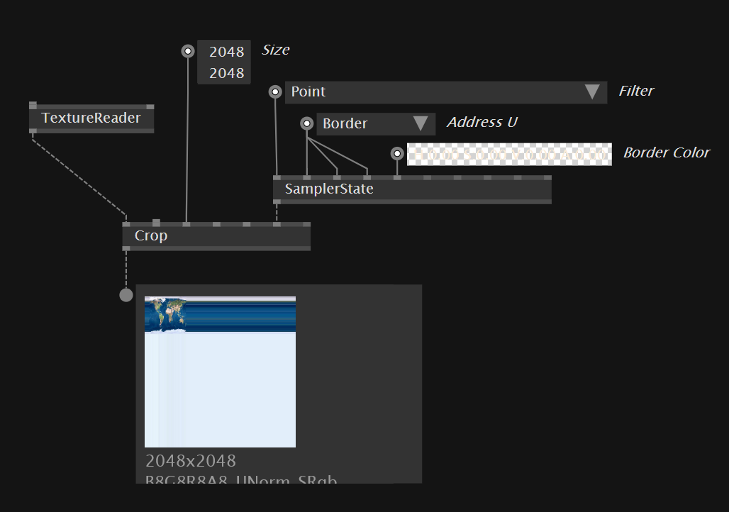Click the output pin of SamplerState node
Viewport: 729px width, 512px height.
tap(277, 202)
